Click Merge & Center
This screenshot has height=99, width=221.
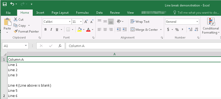(144, 29)
